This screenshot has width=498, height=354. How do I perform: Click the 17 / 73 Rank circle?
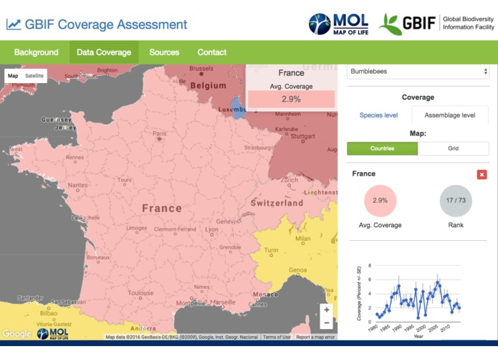click(456, 201)
